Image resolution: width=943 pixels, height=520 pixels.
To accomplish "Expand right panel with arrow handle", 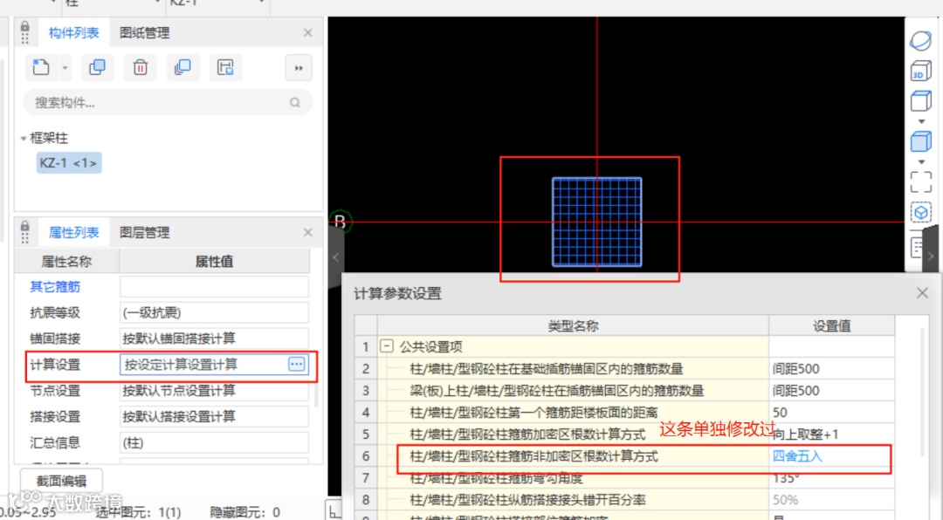I will 931,256.
